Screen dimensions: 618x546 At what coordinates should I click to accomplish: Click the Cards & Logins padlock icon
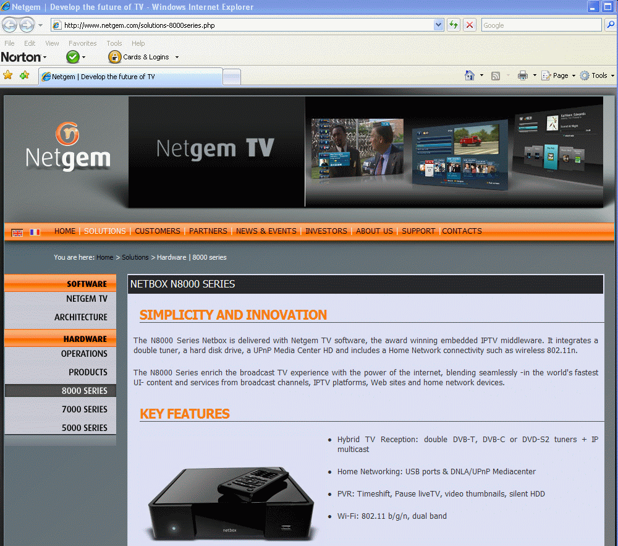(114, 57)
